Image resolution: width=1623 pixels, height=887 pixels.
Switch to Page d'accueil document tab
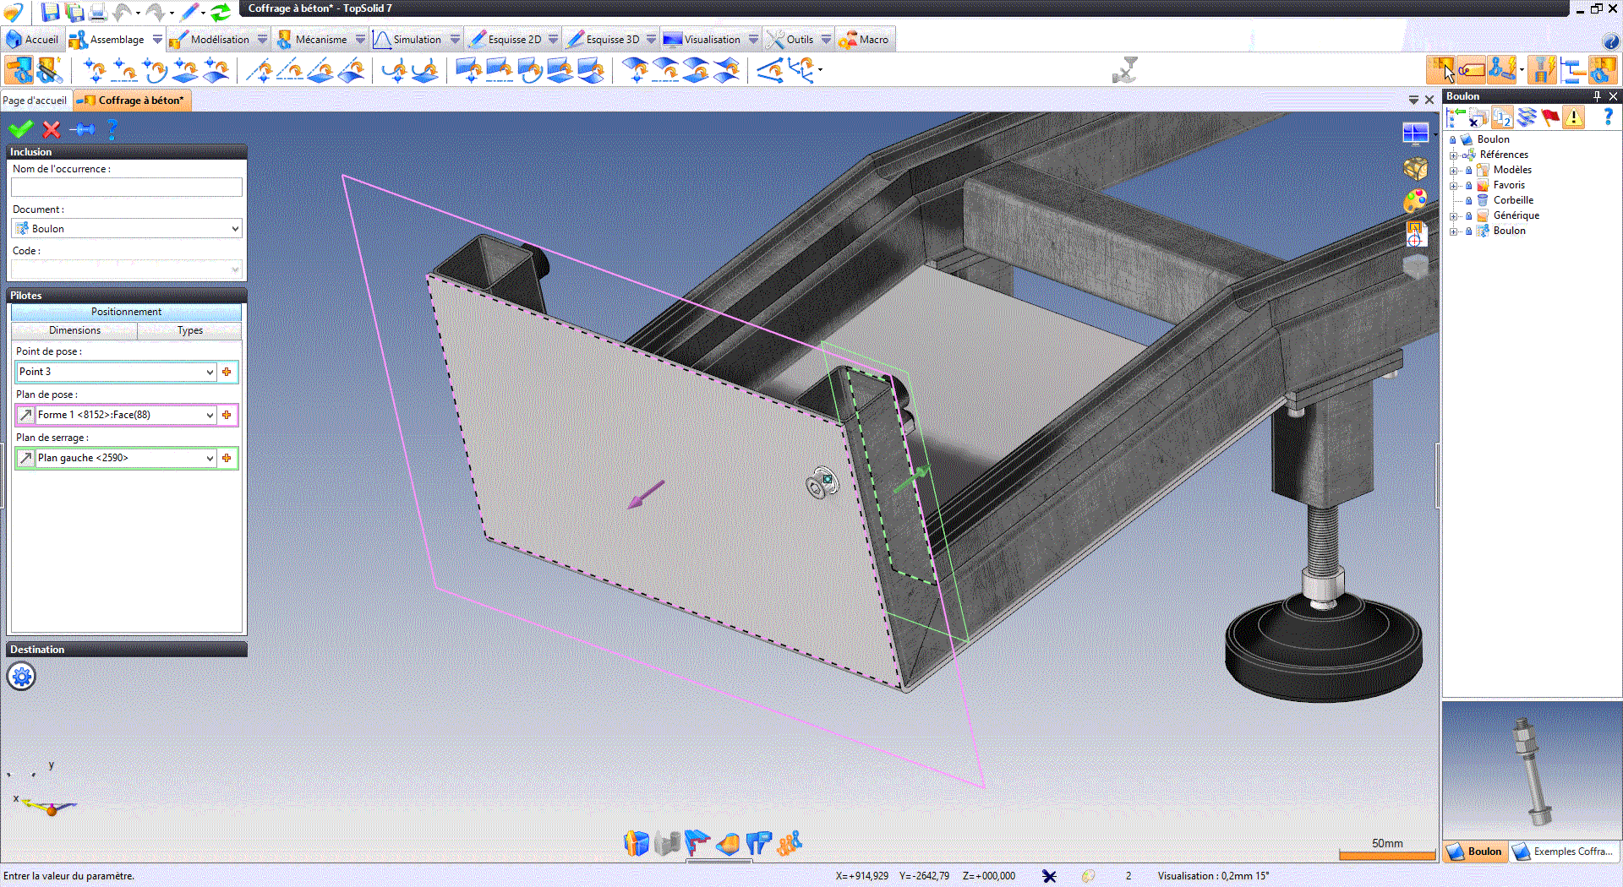(35, 101)
